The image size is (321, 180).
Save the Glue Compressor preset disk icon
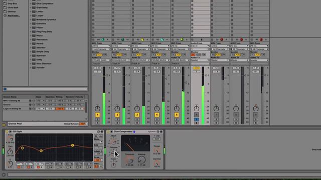(161, 131)
